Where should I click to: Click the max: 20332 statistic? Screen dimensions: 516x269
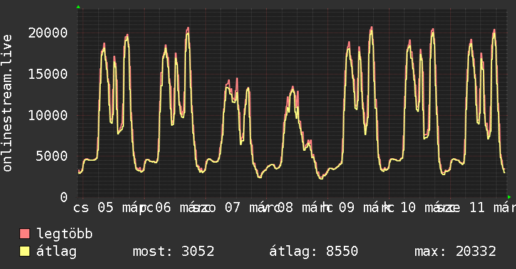(455, 251)
